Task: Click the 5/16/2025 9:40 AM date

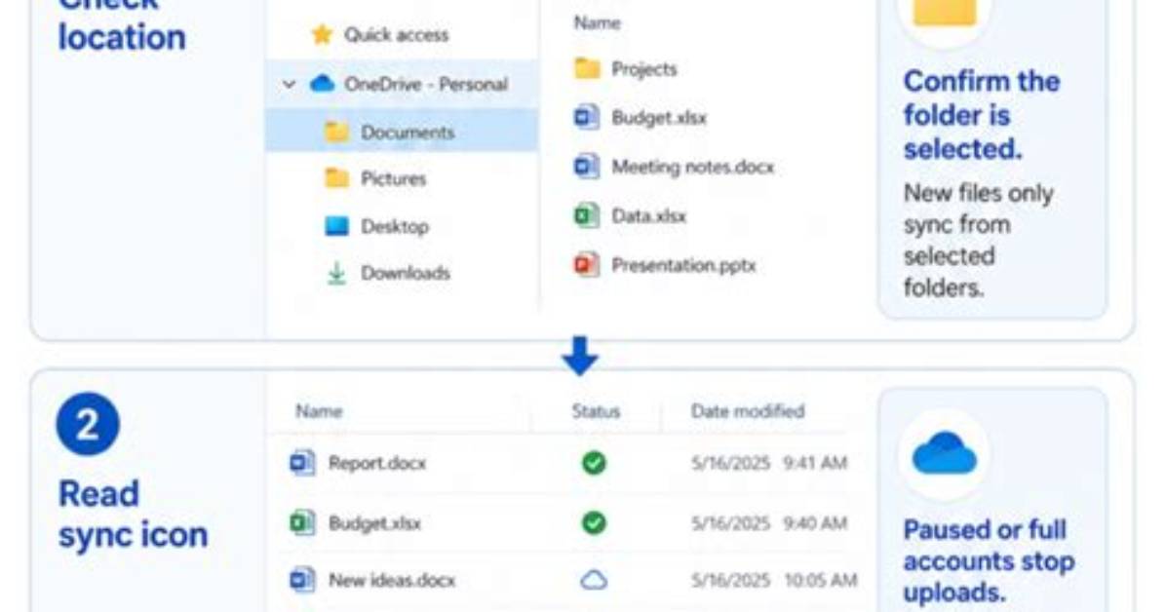Action: (769, 523)
